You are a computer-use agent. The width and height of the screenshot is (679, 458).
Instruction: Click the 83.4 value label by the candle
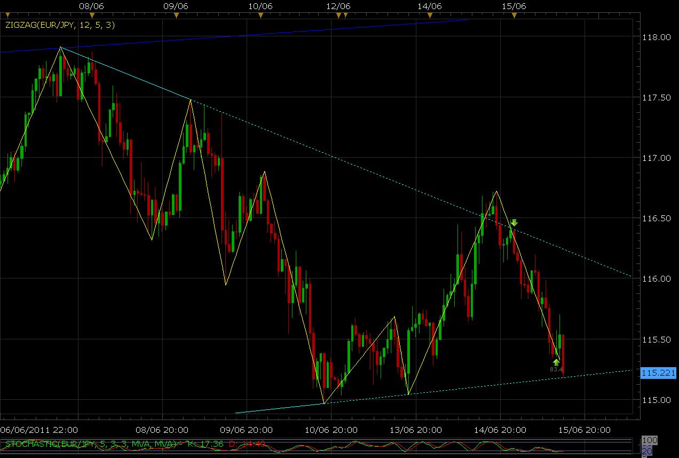click(557, 369)
